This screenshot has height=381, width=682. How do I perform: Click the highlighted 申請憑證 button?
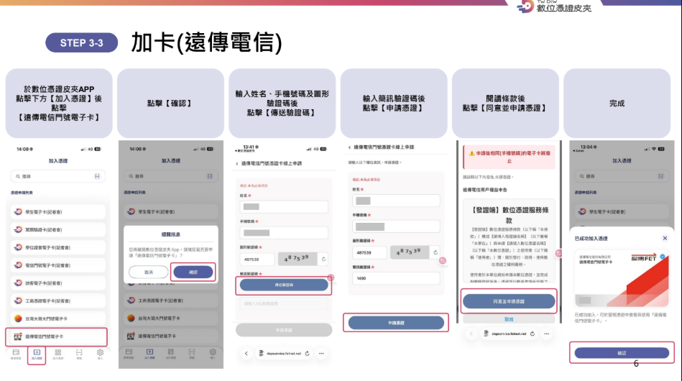(396, 323)
